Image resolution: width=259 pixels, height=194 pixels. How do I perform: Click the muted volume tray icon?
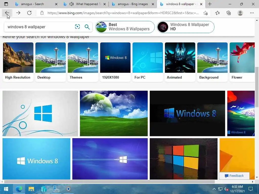[x=226, y=189]
